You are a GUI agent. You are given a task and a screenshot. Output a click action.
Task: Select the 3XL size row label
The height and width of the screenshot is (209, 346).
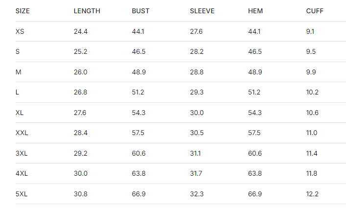tap(22, 153)
